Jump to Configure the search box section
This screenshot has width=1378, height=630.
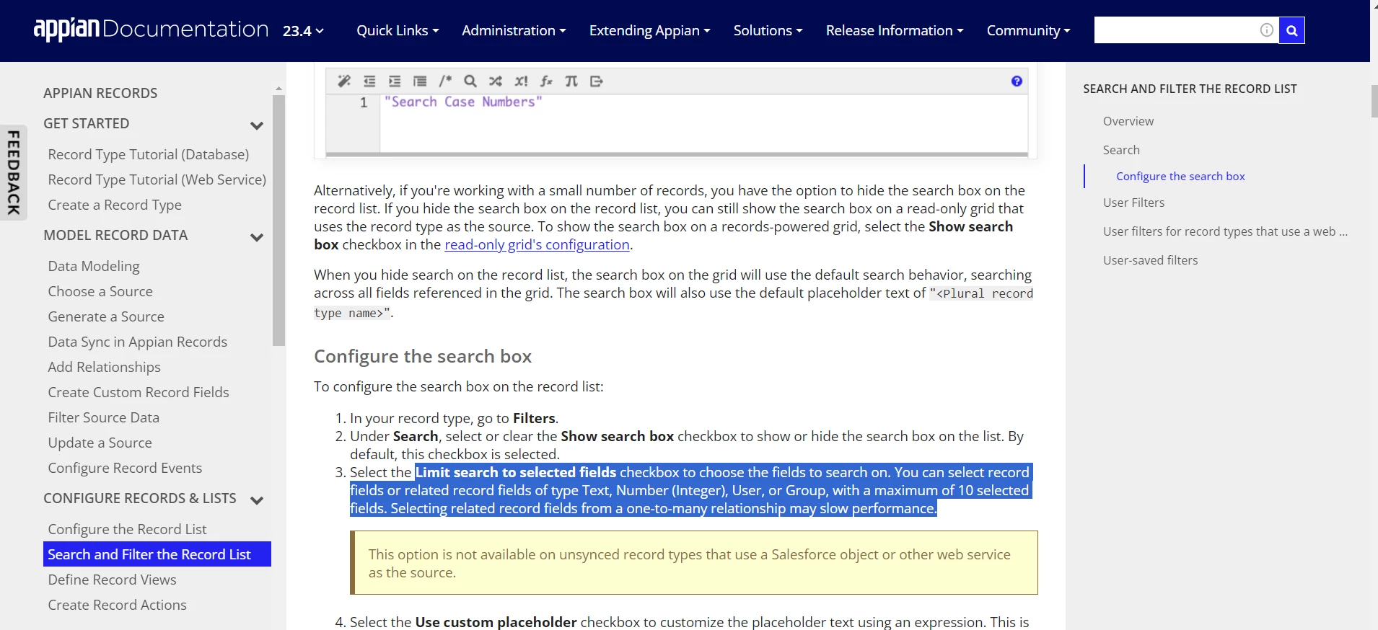pyautogui.click(x=1180, y=176)
